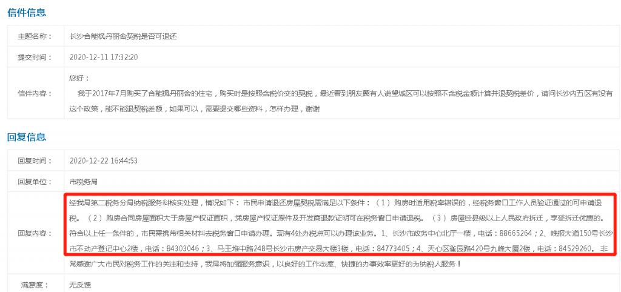Click the submit time 2020-12-11 17:32:20
Image resolution: width=621 pixels, height=292 pixels.
pos(103,57)
